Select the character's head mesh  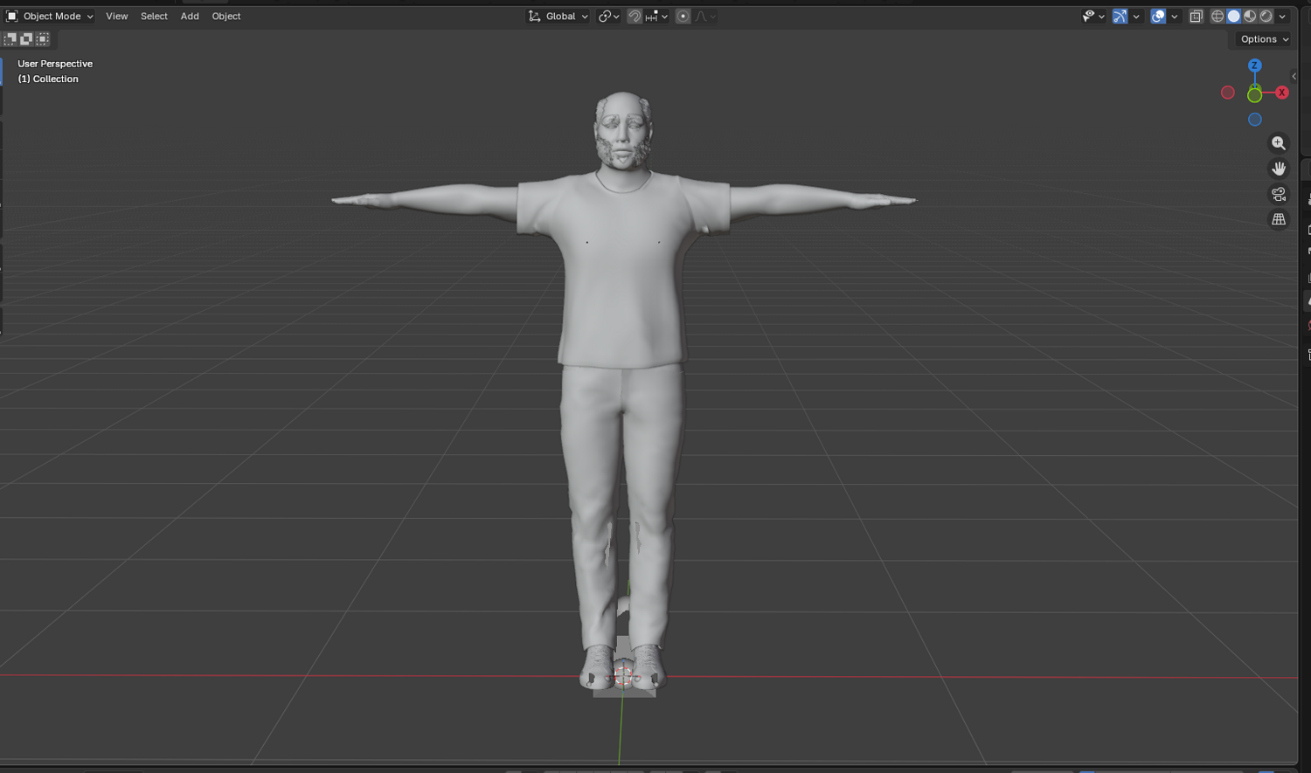click(623, 131)
